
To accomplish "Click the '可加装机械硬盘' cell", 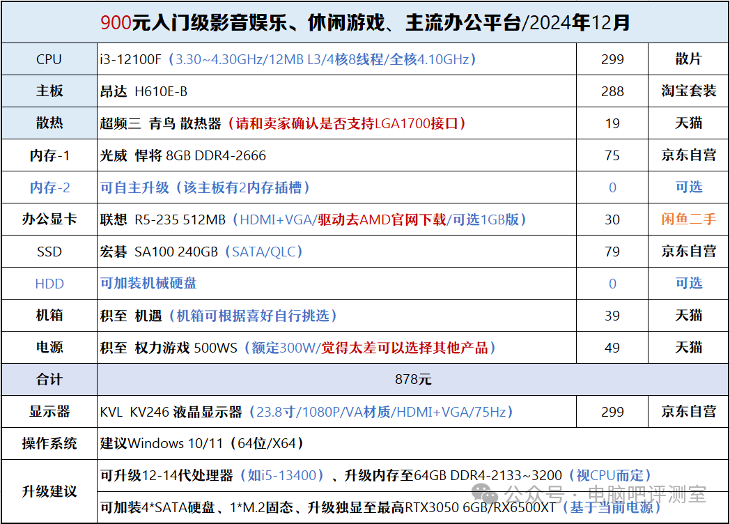I will coord(336,284).
